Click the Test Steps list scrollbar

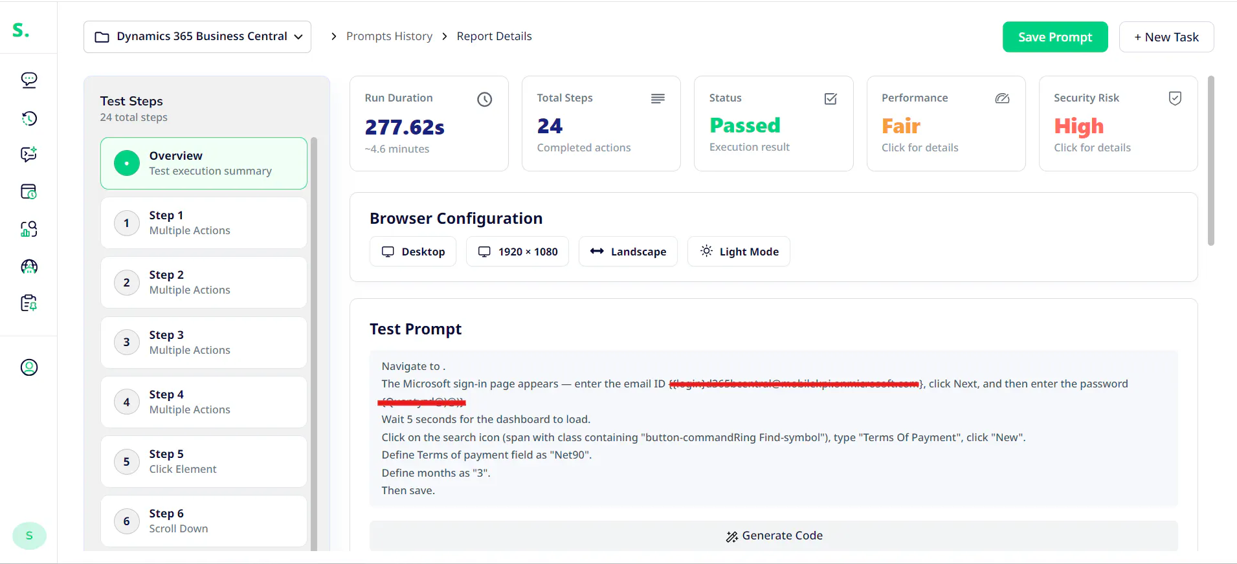pyautogui.click(x=314, y=343)
